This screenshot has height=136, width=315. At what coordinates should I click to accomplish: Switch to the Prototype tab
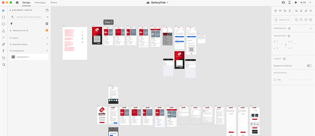[x=40, y=3]
